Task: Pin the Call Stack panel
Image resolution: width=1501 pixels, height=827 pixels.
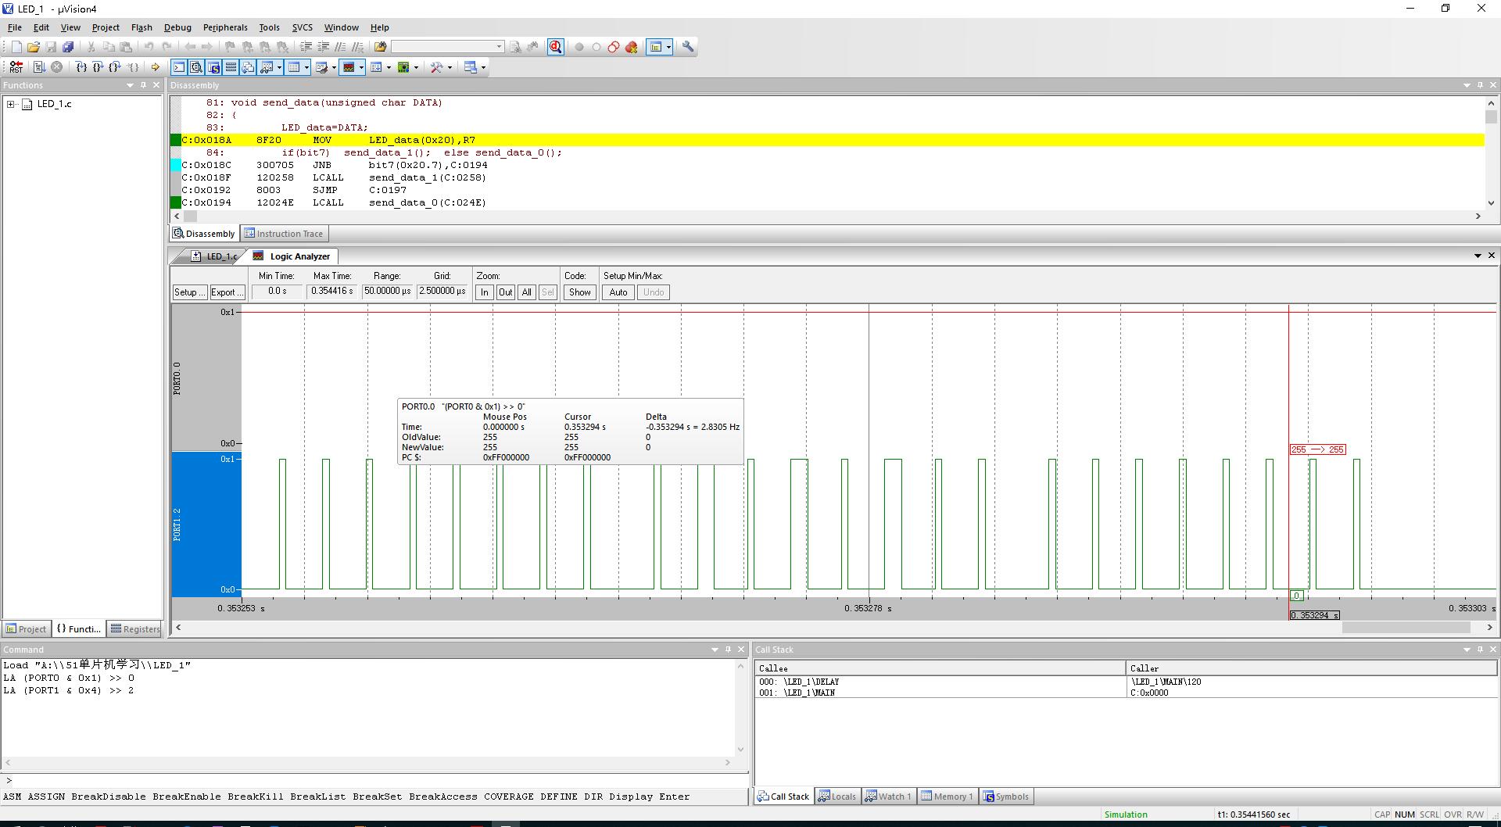Action: click(1480, 650)
